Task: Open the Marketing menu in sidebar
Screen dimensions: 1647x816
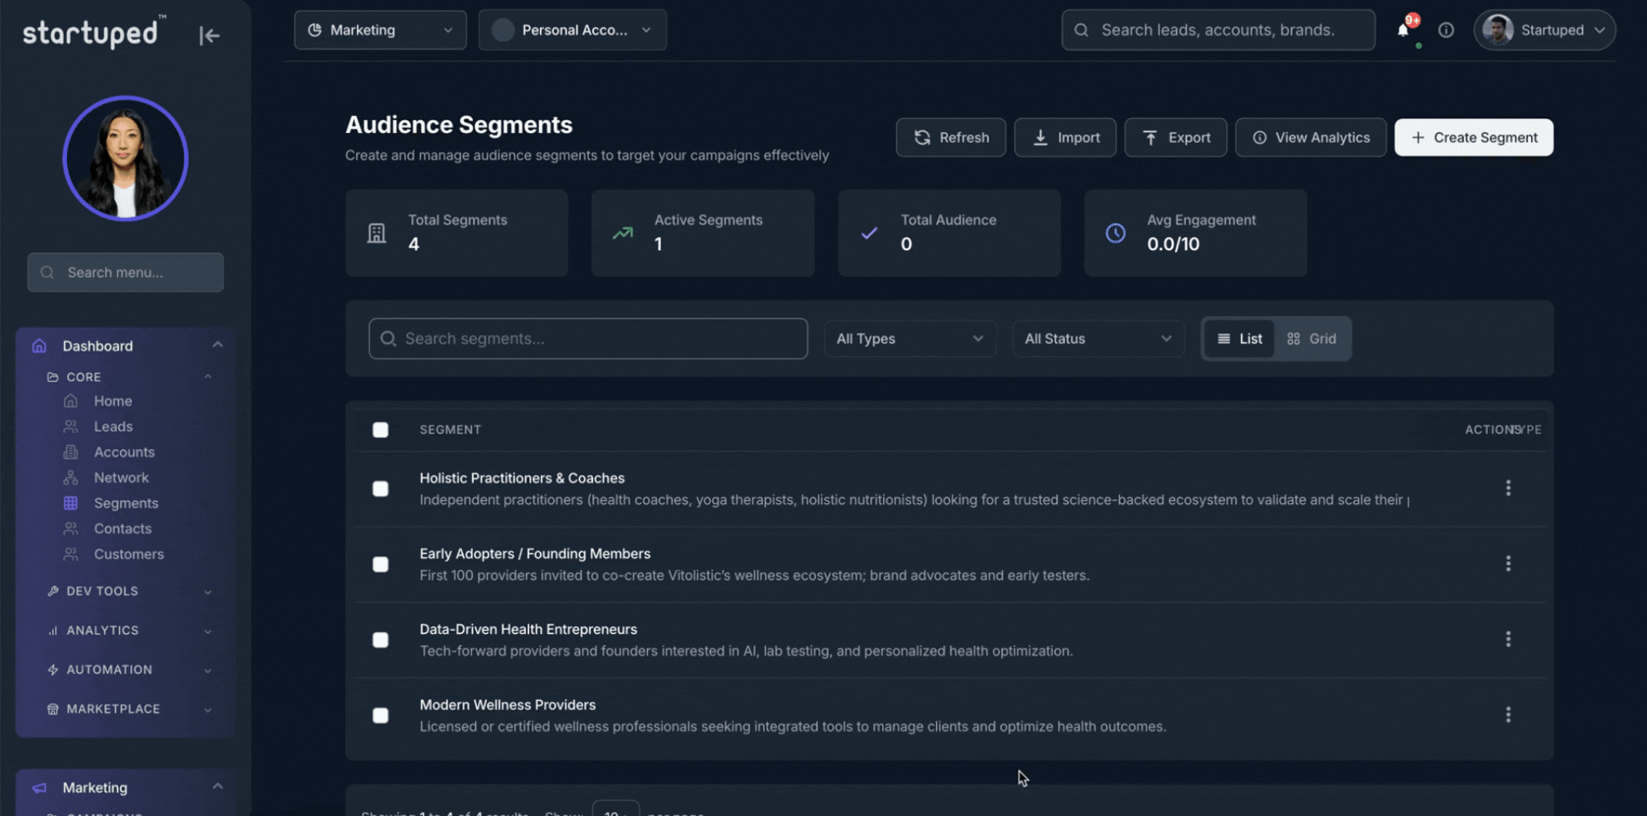Action: point(95,787)
